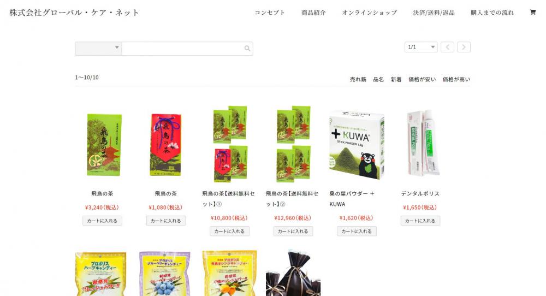Viewport: 546px width, 296px height.
Task: Go to next page arrow
Action: point(464,47)
